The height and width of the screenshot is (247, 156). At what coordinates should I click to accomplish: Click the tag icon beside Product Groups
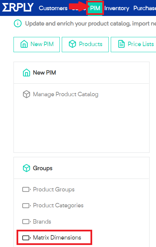tap(26, 189)
